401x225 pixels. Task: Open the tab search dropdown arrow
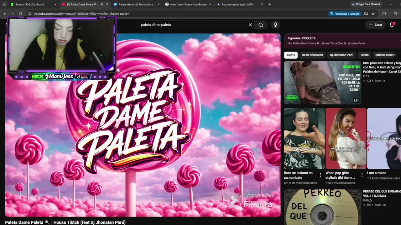pos(4,4)
